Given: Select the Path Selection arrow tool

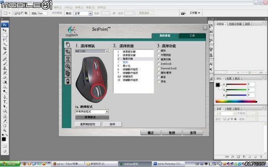Looking at the screenshot, I should pos(5,106).
